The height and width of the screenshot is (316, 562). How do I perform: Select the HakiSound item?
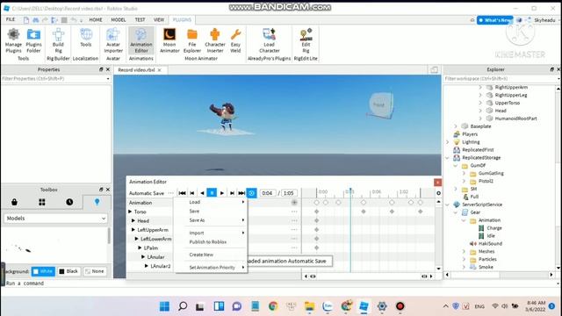pos(490,244)
